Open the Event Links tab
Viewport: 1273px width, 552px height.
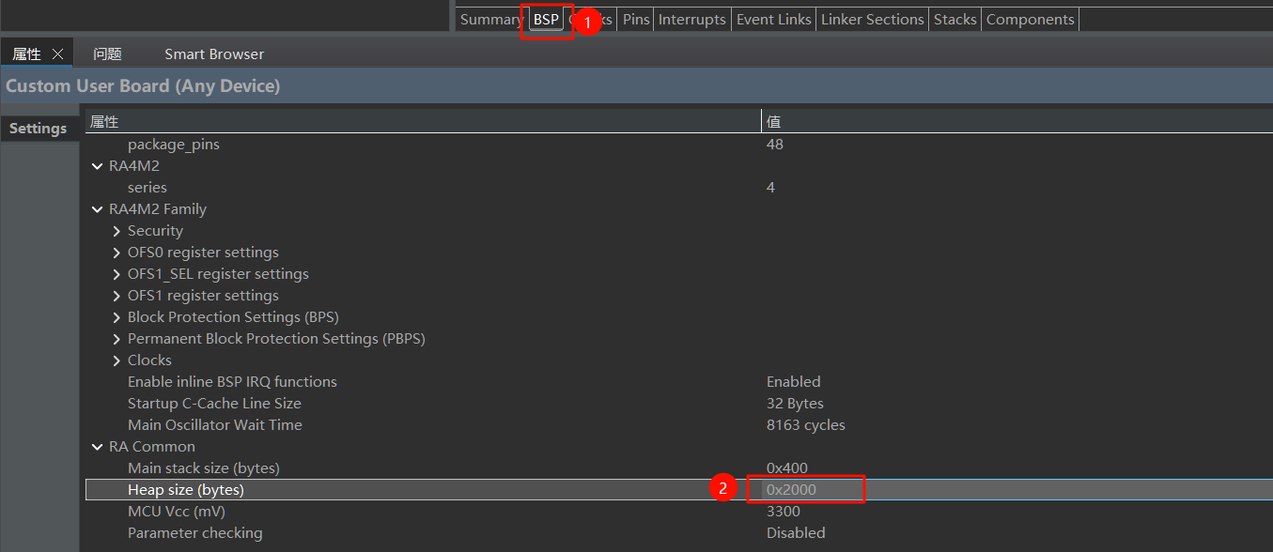point(774,20)
